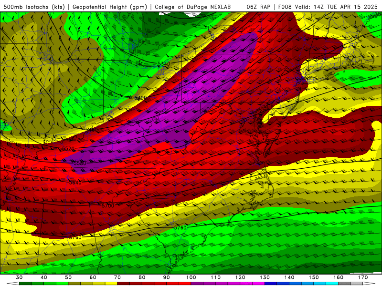Click the '30' tick on the color scale
This screenshot has height=286, width=382.
[19, 277]
